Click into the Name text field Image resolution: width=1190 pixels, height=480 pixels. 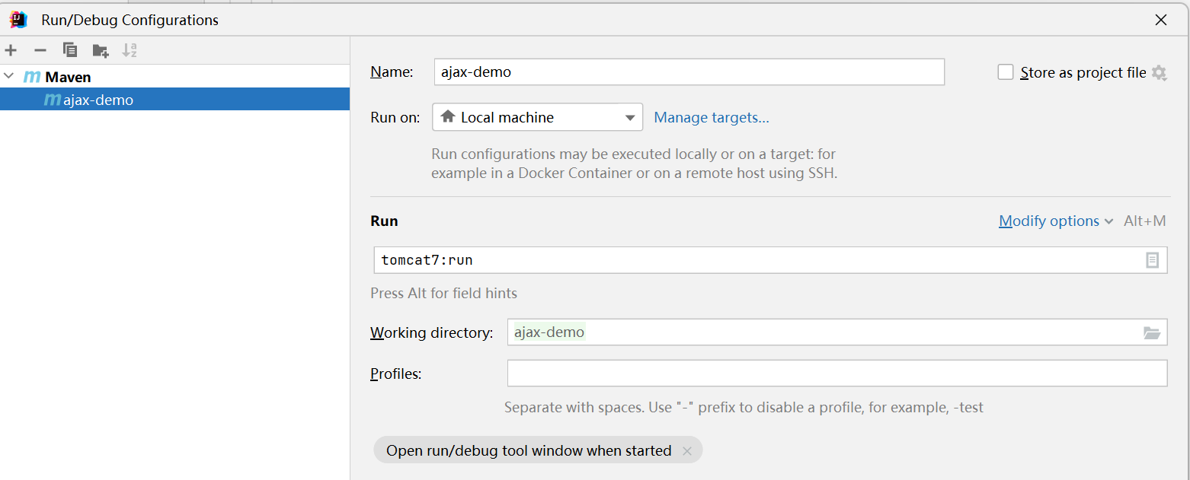pos(689,72)
